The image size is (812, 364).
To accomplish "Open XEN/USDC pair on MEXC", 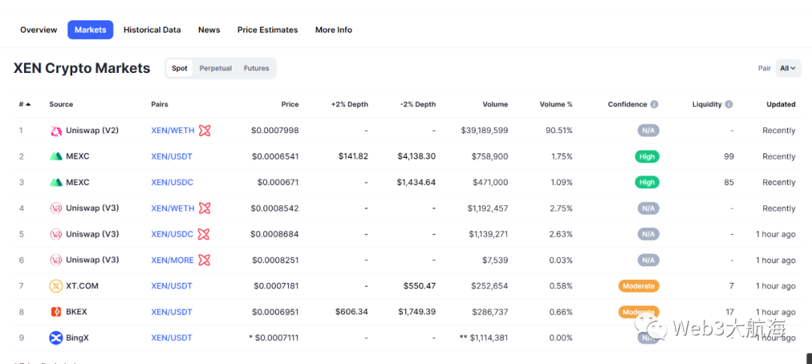I will (172, 182).
